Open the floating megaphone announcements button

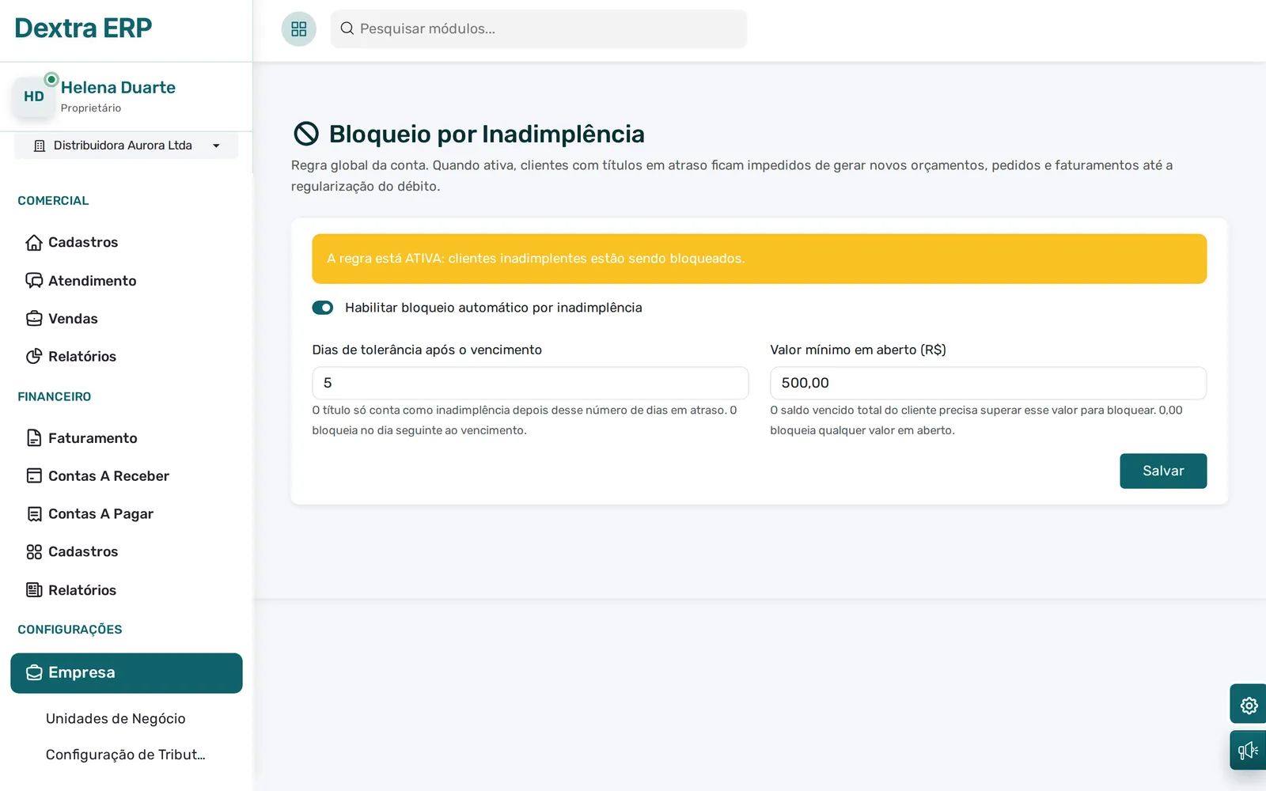point(1249,750)
